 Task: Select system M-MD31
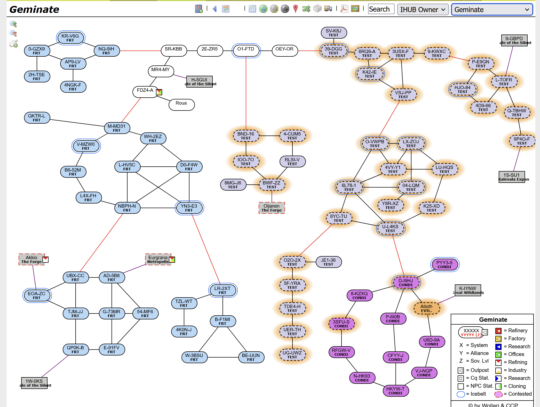117,128
